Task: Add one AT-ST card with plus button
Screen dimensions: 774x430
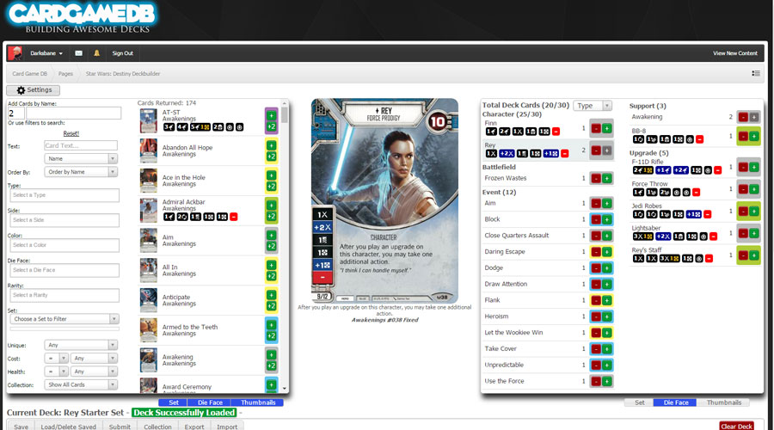Action: [x=271, y=114]
